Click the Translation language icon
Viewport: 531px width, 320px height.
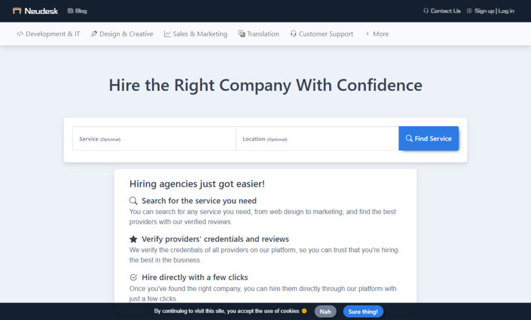point(242,34)
